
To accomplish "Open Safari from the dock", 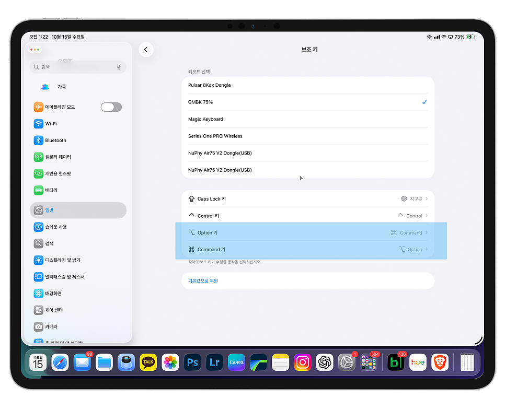I will [60, 362].
